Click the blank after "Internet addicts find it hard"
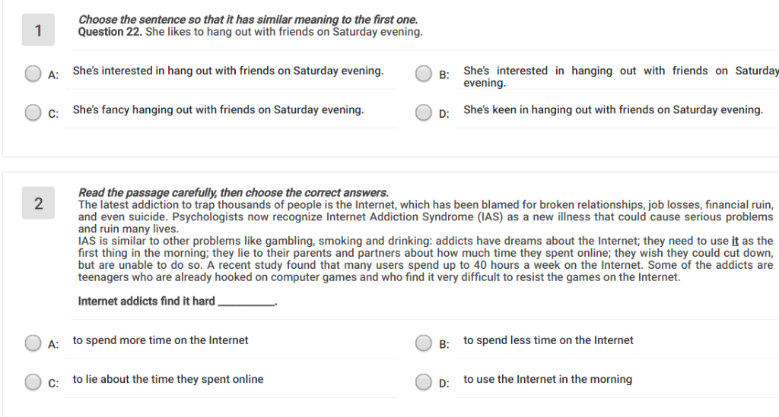The width and height of the screenshot is (779, 417). [246, 302]
